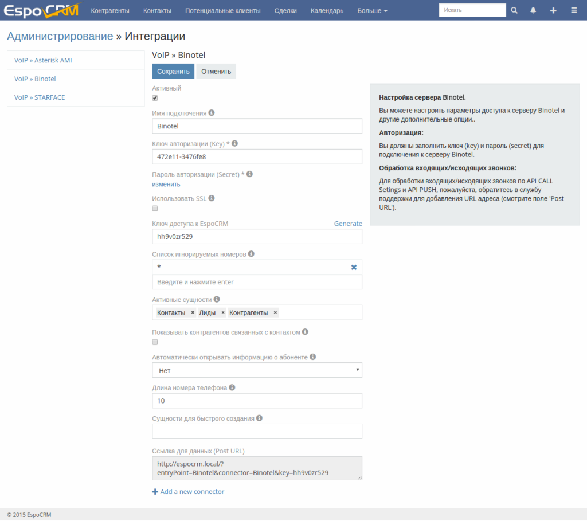Click info icon beside Длина номера телефона
Image resolution: width=587 pixels, height=521 pixels.
point(232,387)
